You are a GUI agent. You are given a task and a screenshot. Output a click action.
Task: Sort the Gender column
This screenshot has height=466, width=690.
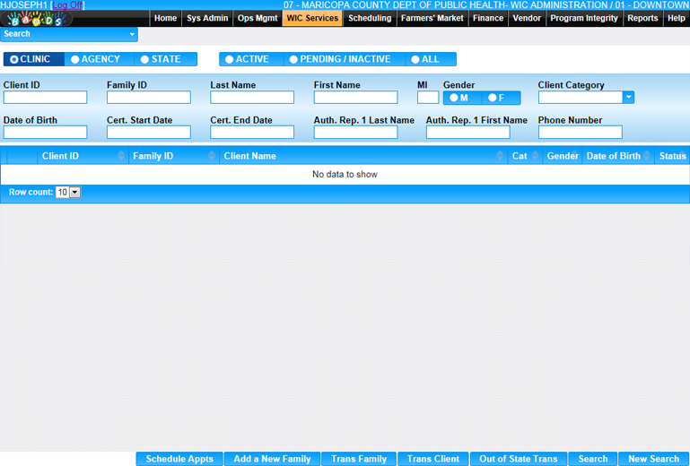coord(575,156)
